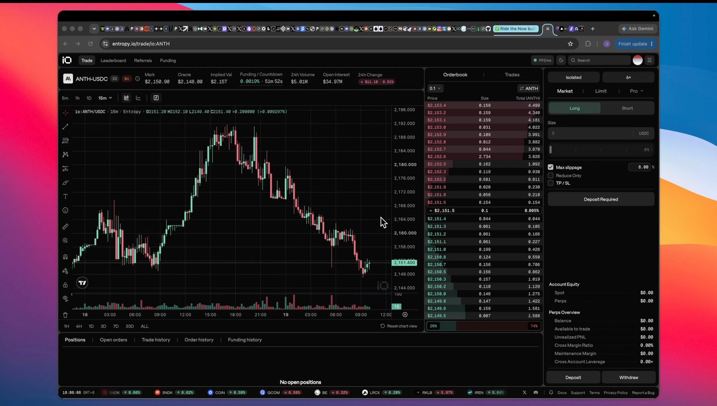Screen dimensions: 717x406
Task: Toggle dark mode moon icon
Action: click(x=561, y=60)
